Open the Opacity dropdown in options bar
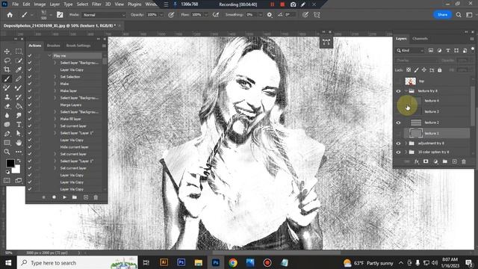The image size is (478, 269). point(161,15)
